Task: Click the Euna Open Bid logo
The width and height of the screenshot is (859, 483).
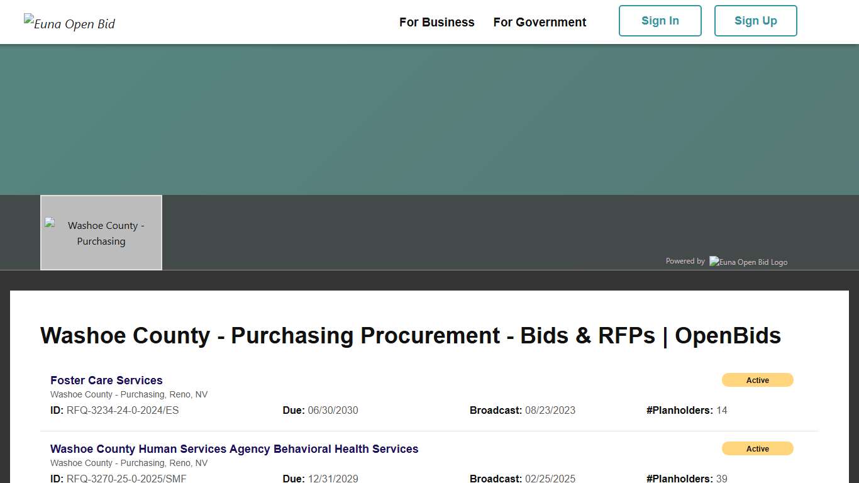Action: pyautogui.click(x=69, y=23)
